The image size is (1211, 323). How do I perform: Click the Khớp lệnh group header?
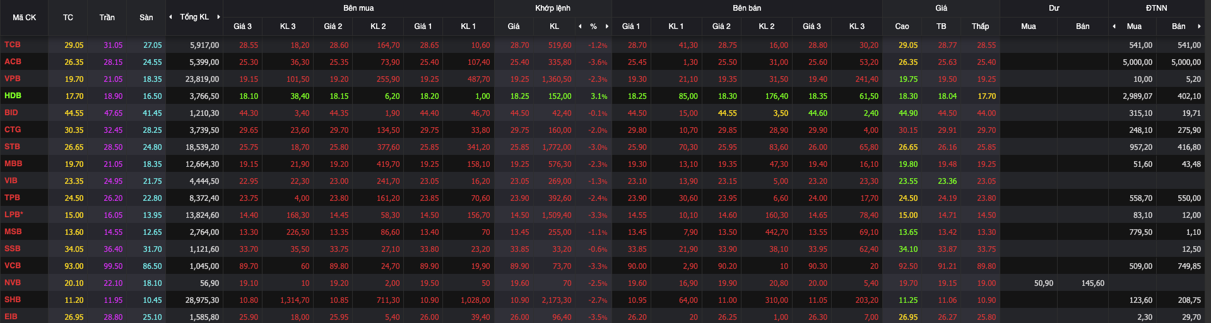[x=553, y=8]
